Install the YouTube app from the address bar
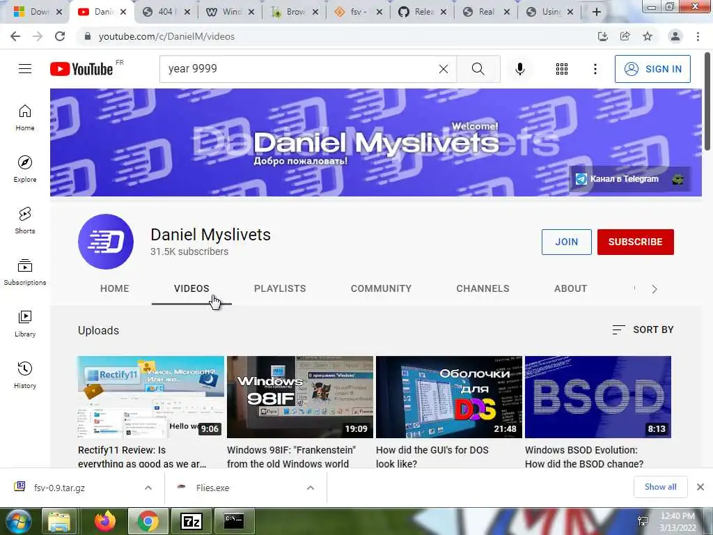713x535 pixels. 603,36
